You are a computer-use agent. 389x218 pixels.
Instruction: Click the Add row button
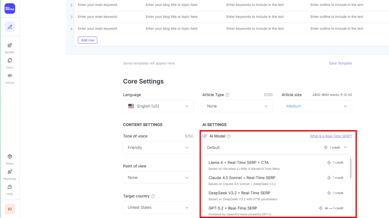tap(87, 40)
